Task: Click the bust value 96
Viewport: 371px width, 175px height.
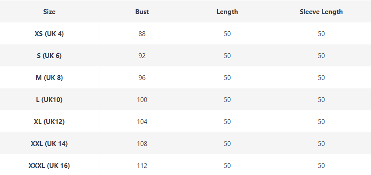Action: pyautogui.click(x=142, y=78)
